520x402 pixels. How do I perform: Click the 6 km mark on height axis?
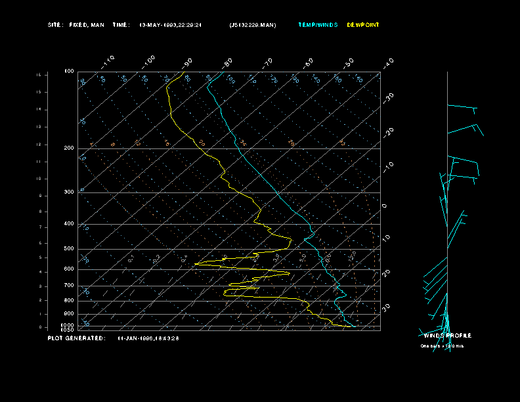click(40, 243)
